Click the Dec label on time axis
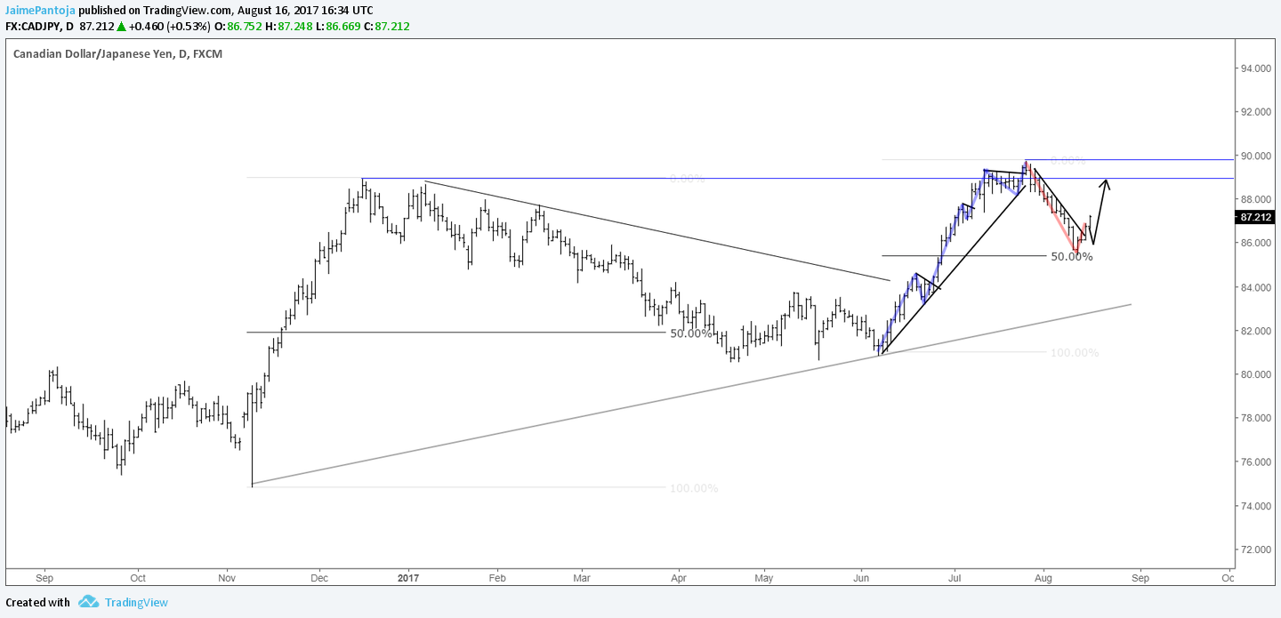 320,577
